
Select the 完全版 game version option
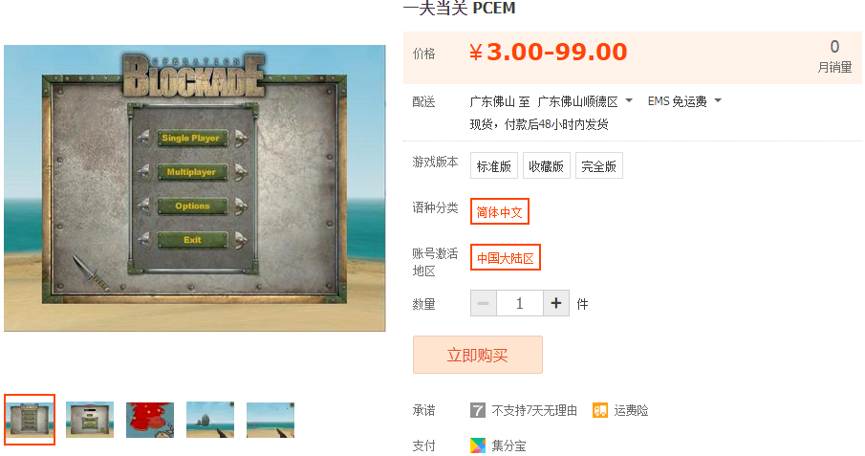[599, 165]
